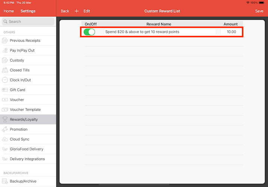Viewport: 268px width, 187px height.
Task: Open Previous Receipts settings
Action: pyautogui.click(x=28, y=41)
